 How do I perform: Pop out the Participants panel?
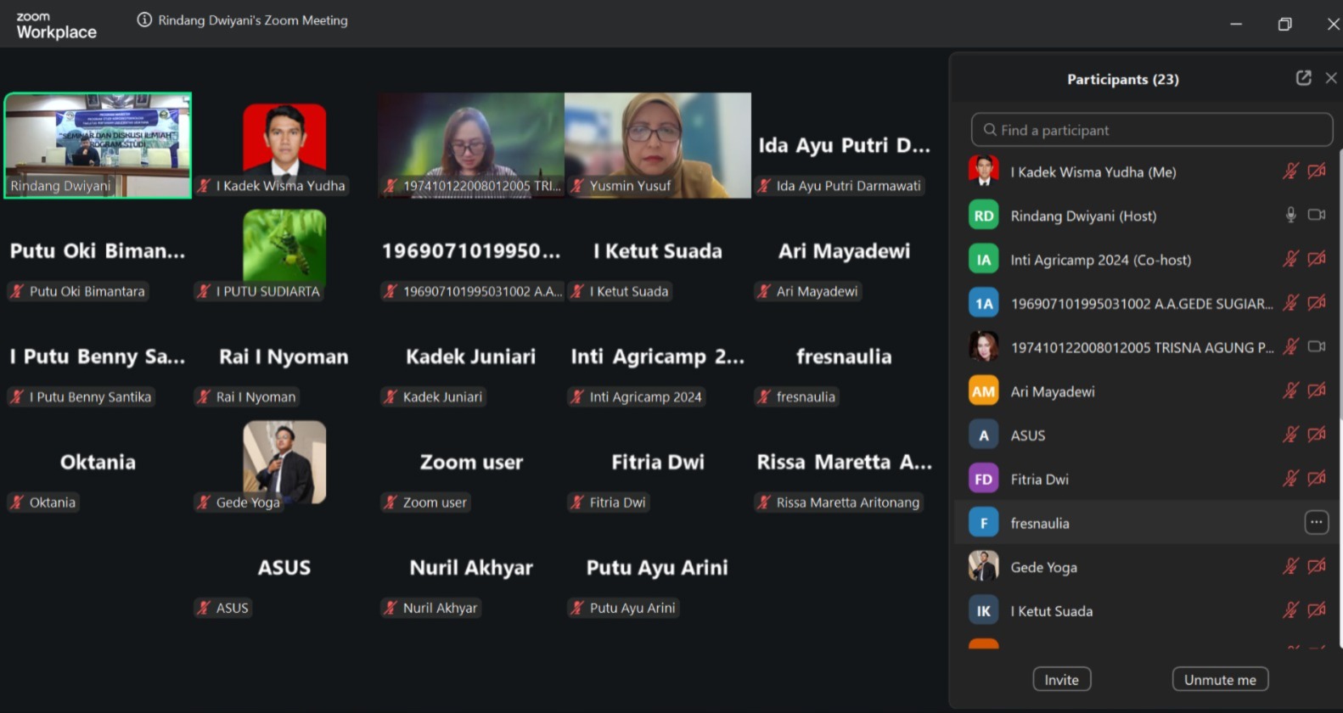1303,78
